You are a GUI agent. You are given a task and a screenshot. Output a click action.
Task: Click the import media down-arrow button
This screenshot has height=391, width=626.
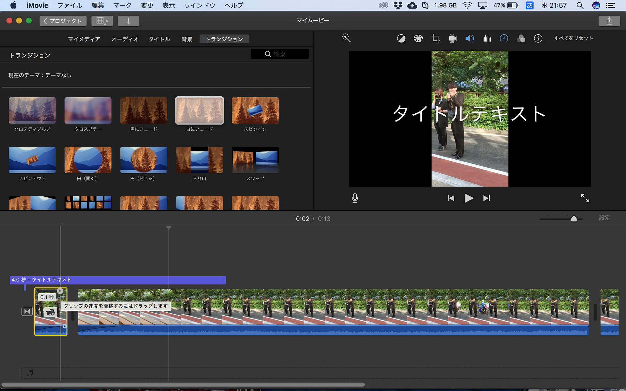coord(128,21)
